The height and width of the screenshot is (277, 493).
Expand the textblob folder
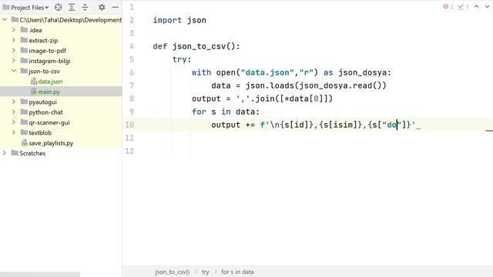pyautogui.click(x=14, y=132)
